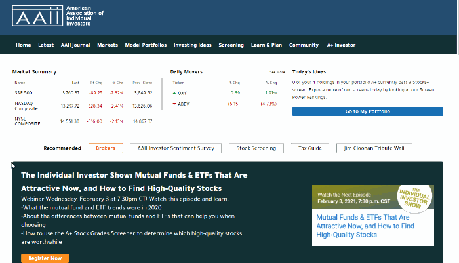Viewport: 459px width, 263px height.
Task: Click the AAII logo in header
Action: [x=58, y=16]
